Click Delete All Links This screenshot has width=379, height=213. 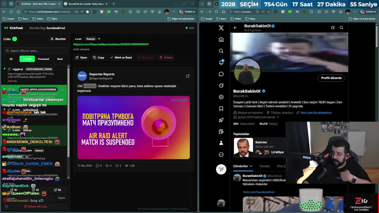coord(36,206)
